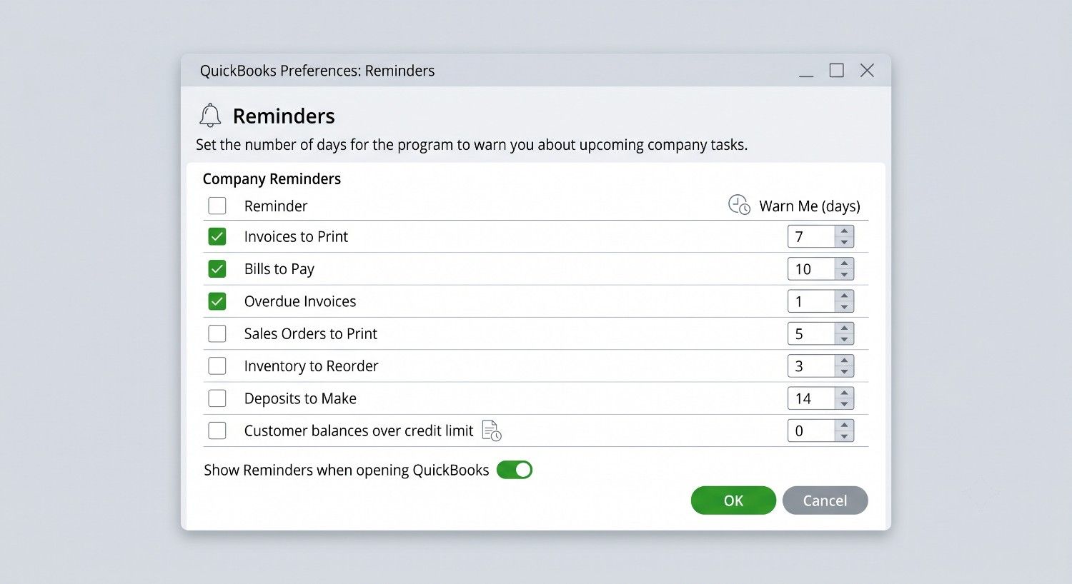Select Customer balances over credit limit label

(359, 431)
